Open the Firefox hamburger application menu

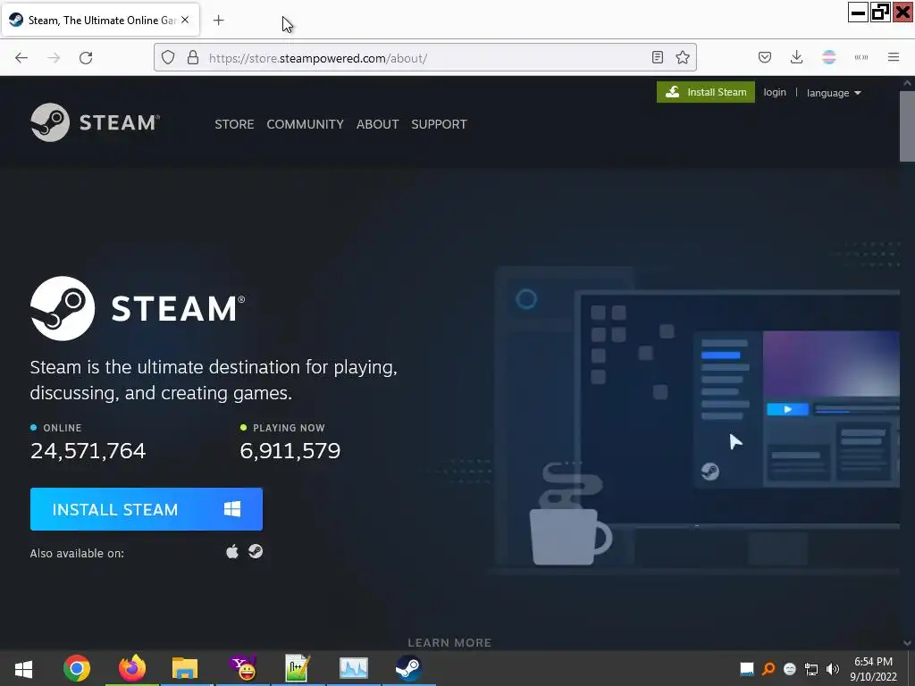pos(894,57)
